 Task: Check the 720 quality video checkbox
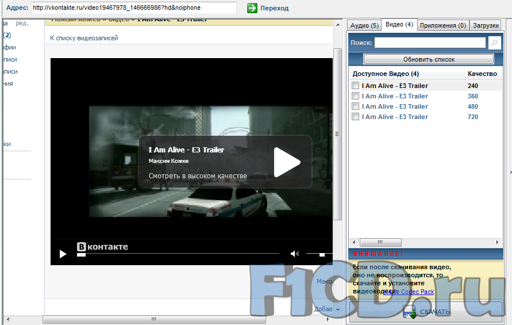point(355,117)
